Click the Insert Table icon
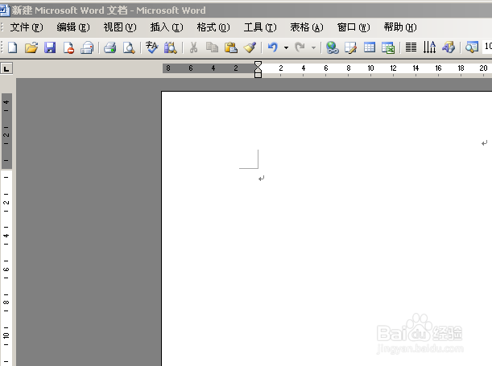This screenshot has height=366, width=492. click(x=370, y=47)
